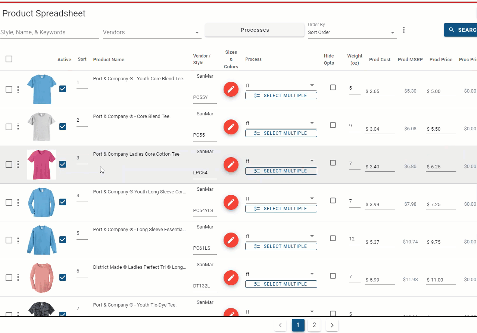Open process dropdown for PC54YLS row
Screen dimensions: 477x333
[x=281, y=199]
